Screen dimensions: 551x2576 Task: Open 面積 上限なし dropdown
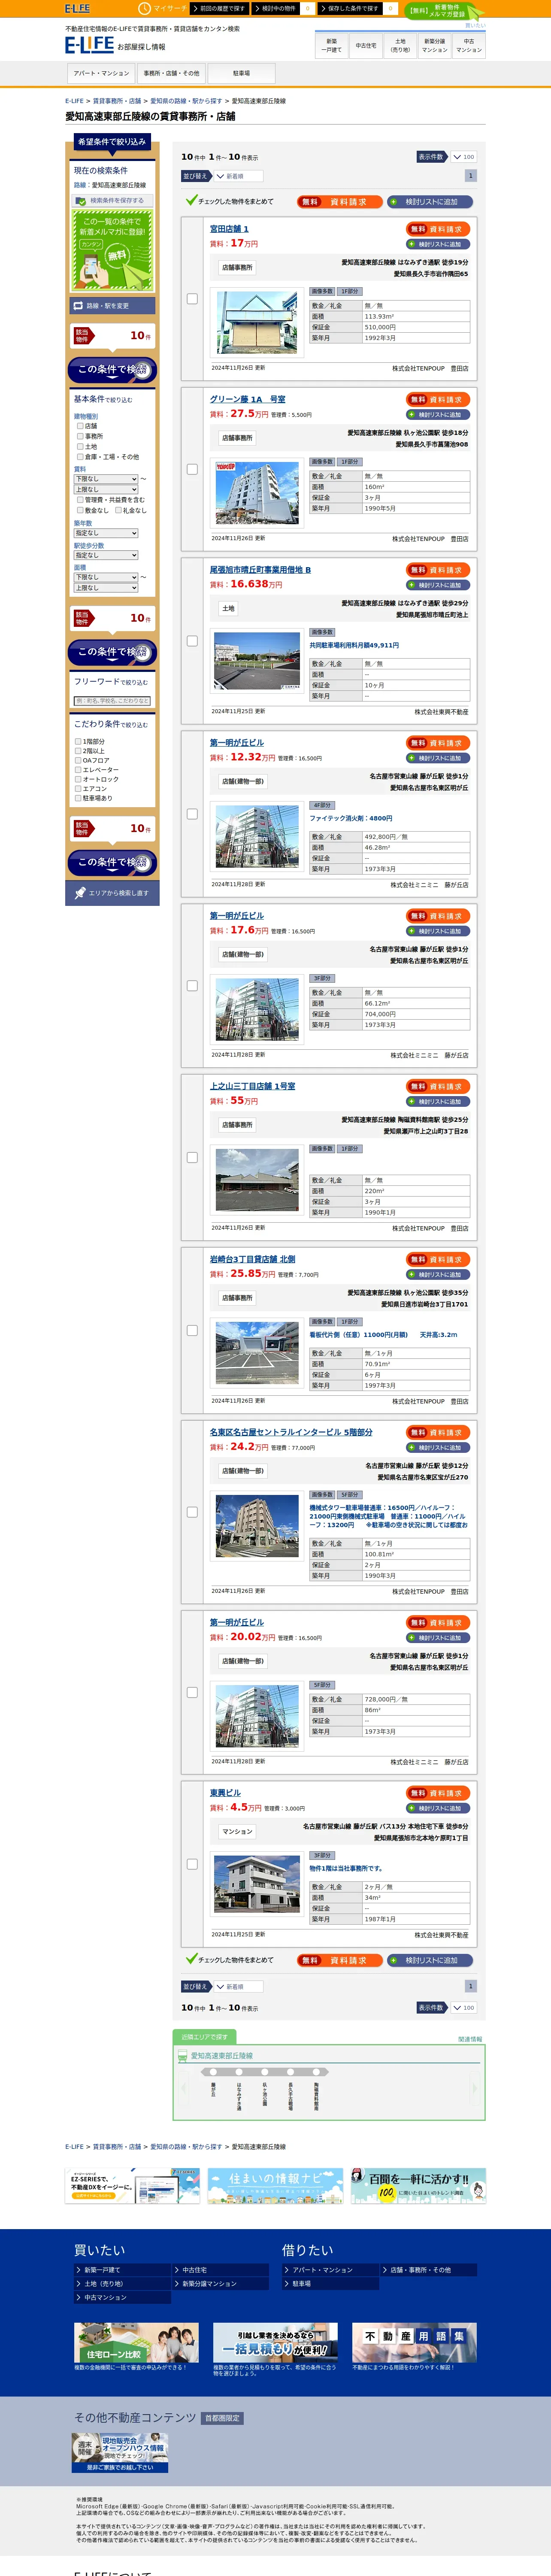click(106, 588)
